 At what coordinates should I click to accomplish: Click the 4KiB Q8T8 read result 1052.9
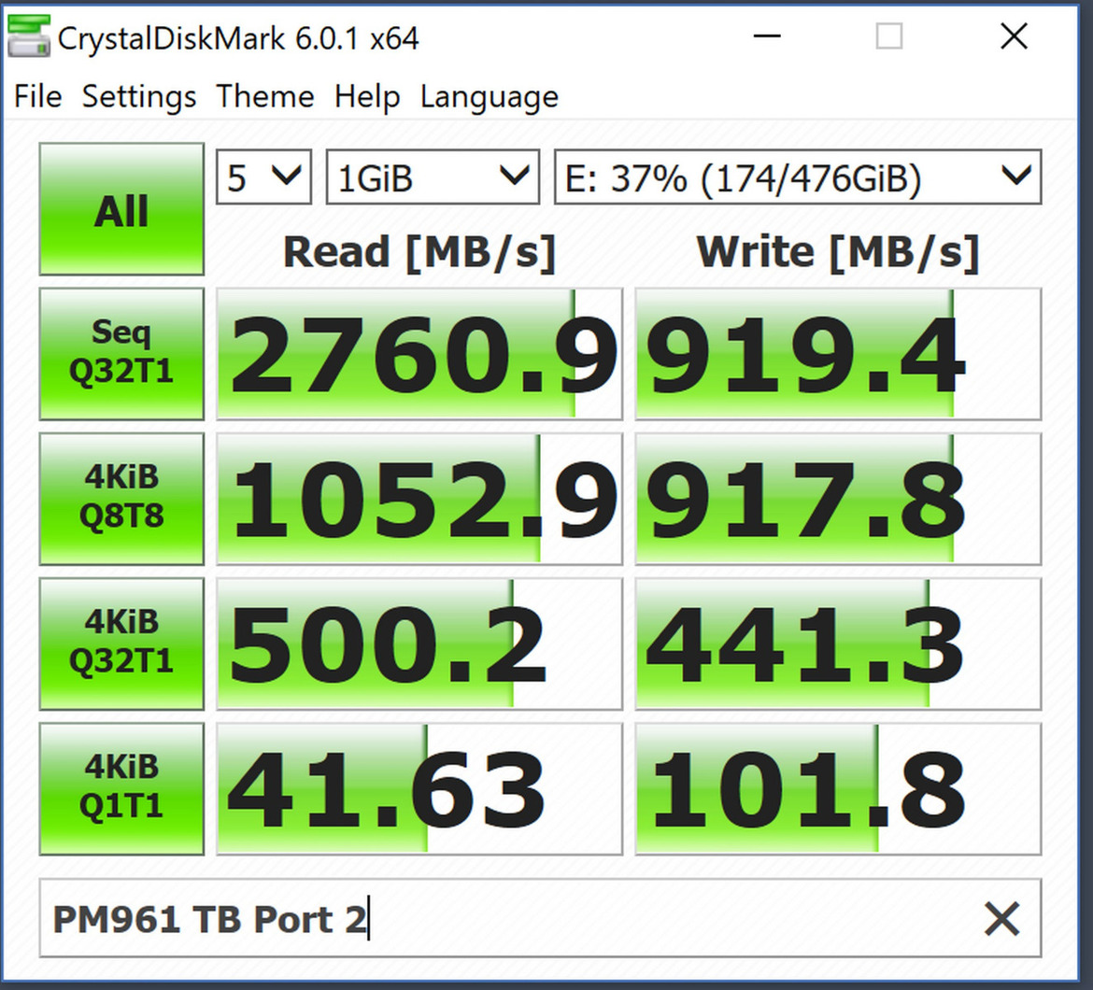coord(419,499)
